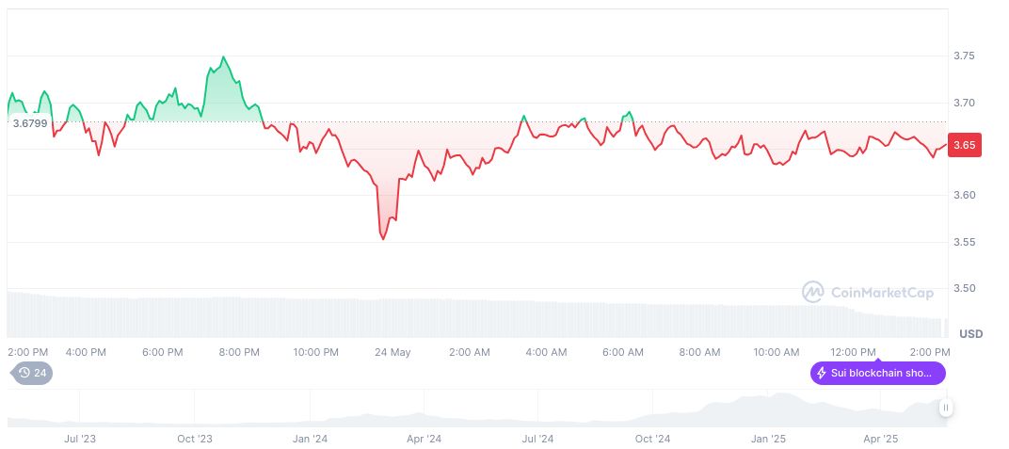Click the red 3.65 current price tag
The width and height of the screenshot is (1009, 449).
click(964, 146)
